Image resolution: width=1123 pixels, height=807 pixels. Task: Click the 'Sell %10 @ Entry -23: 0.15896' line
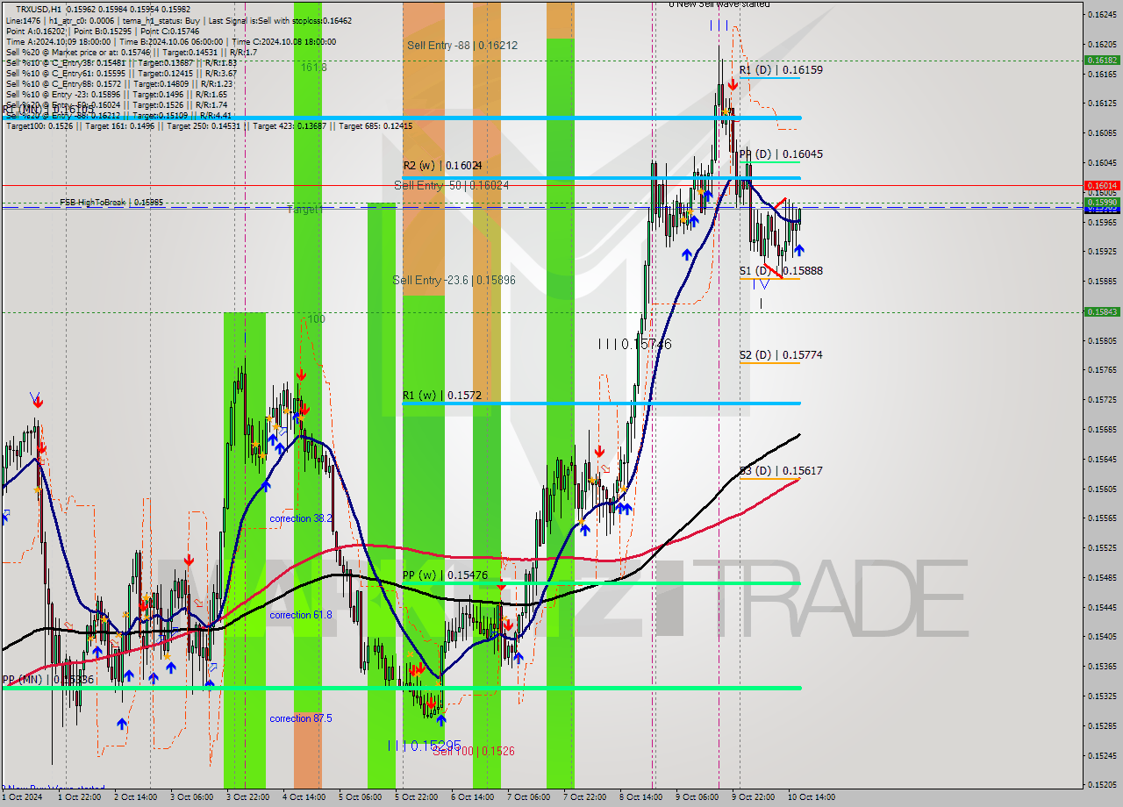click(x=117, y=94)
